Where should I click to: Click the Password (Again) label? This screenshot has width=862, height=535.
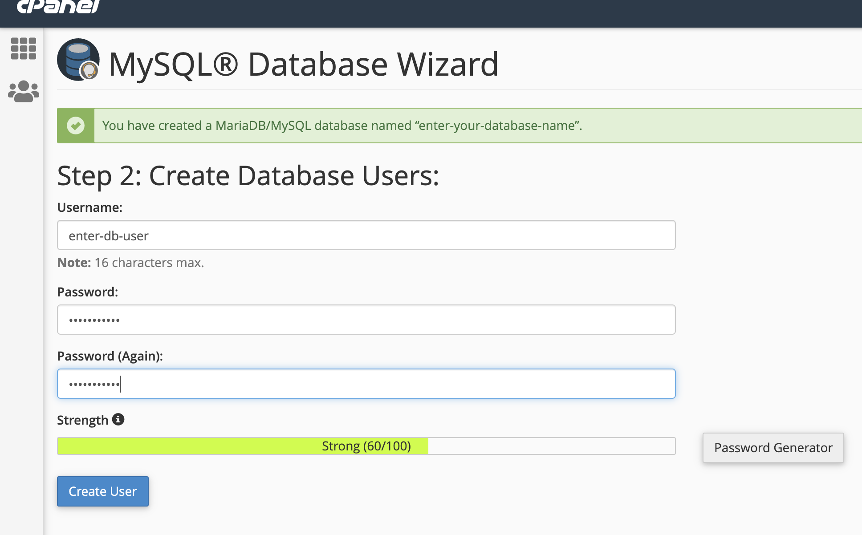[x=110, y=356]
